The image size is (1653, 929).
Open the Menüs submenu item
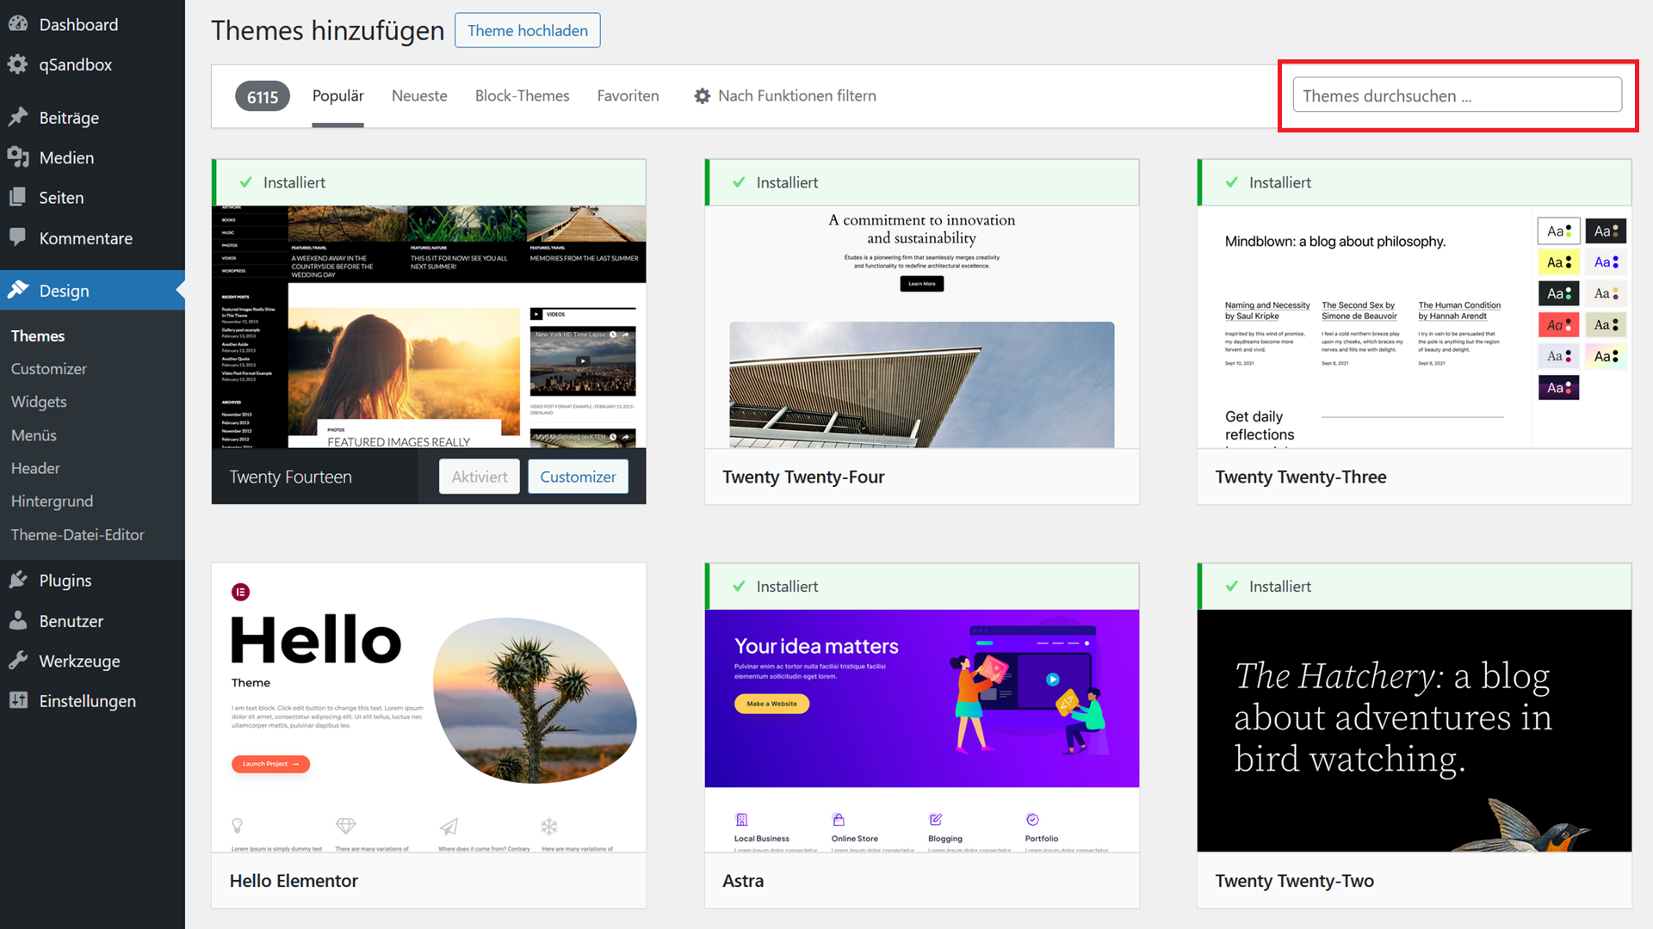(x=34, y=435)
